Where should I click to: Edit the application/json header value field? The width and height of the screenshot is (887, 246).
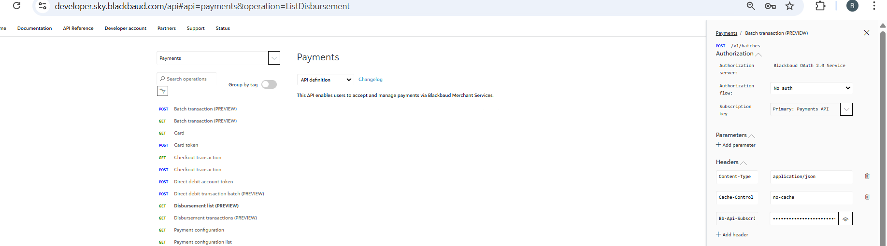pyautogui.click(x=812, y=177)
